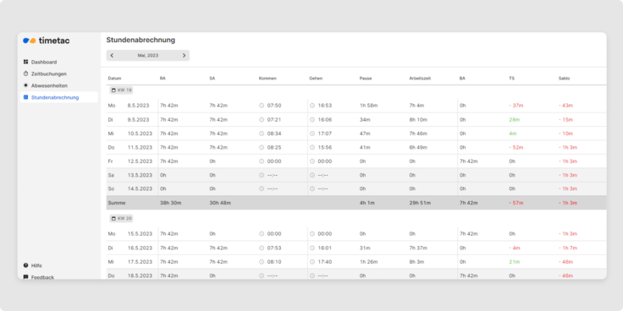
Task: Click the Feedback speech icon
Action: pyautogui.click(x=26, y=277)
